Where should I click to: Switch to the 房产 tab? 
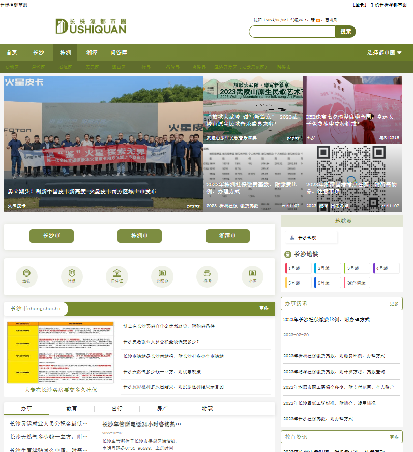[162, 408]
